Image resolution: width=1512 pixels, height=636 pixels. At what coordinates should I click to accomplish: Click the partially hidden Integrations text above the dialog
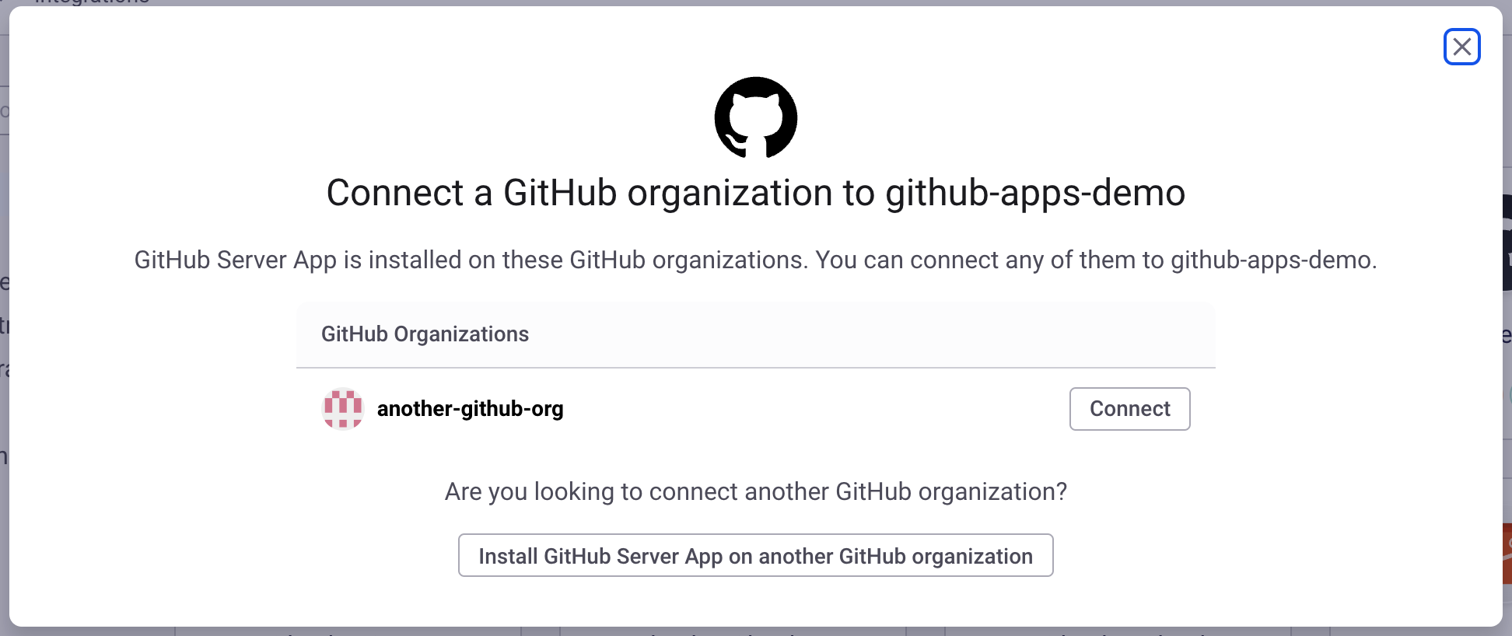tap(92, 2)
